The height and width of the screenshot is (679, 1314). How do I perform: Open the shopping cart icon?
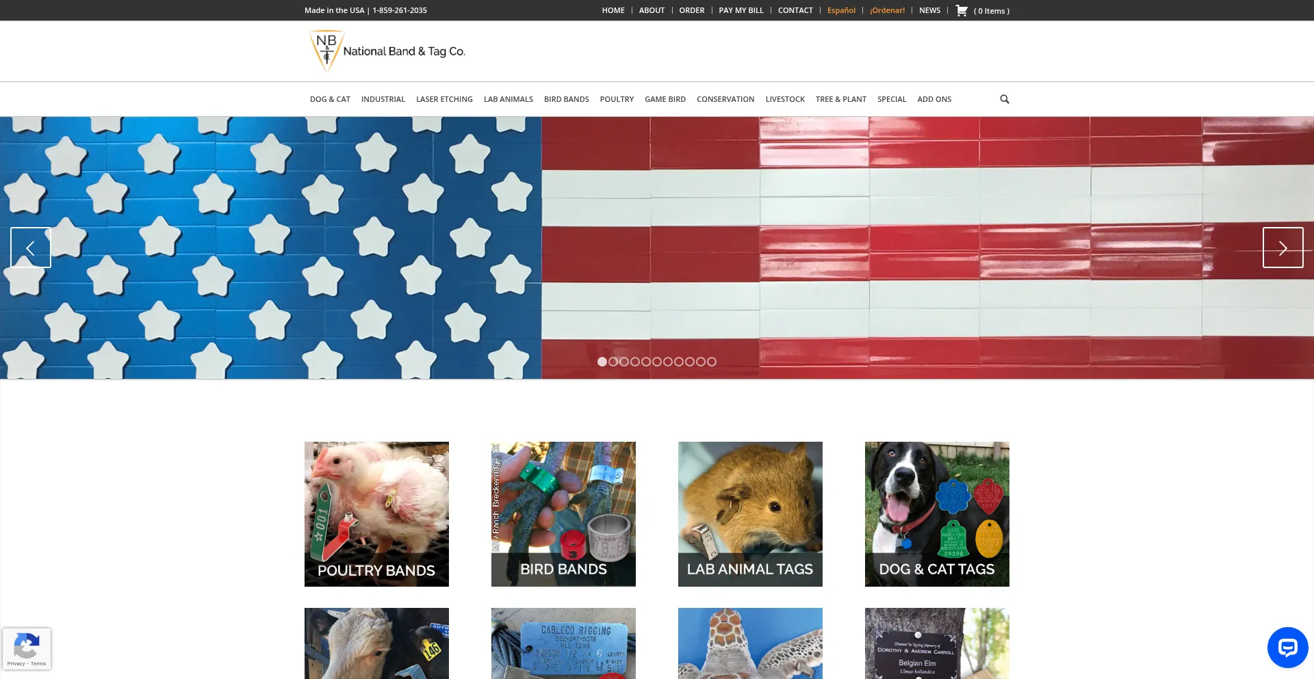(962, 10)
